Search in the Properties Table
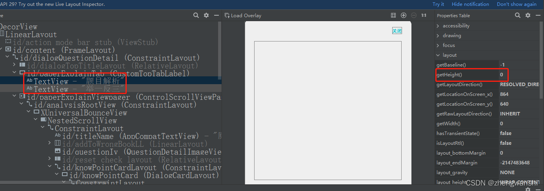544x191 pixels. [x=518, y=15]
